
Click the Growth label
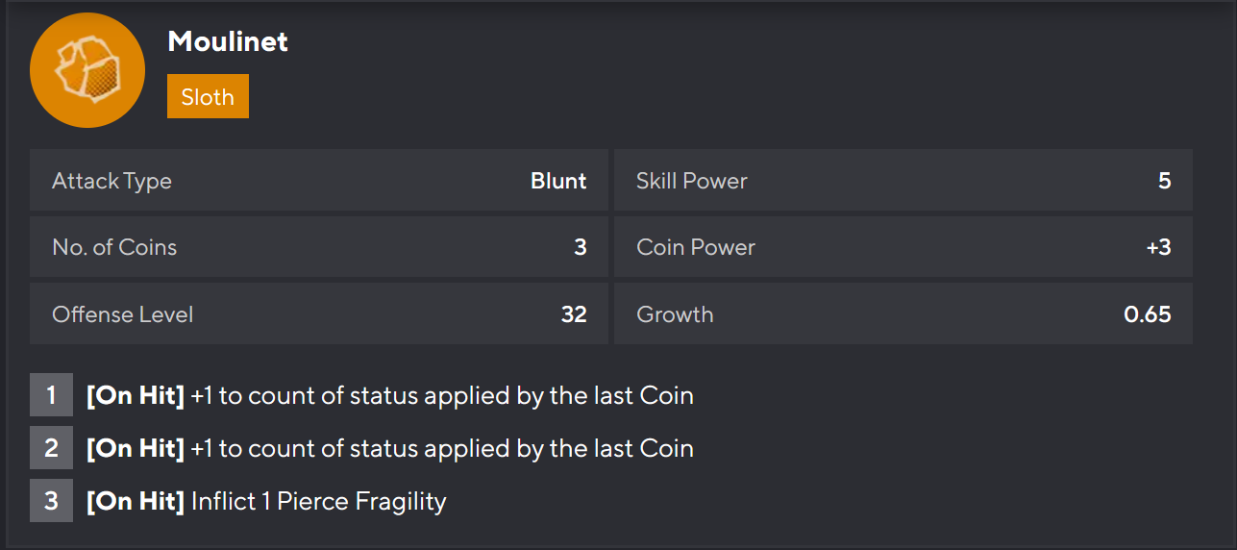click(x=675, y=314)
